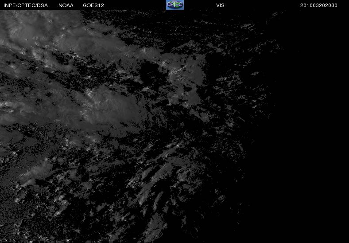
Task: Click the CPTEC logo in header
Action: click(x=175, y=5)
